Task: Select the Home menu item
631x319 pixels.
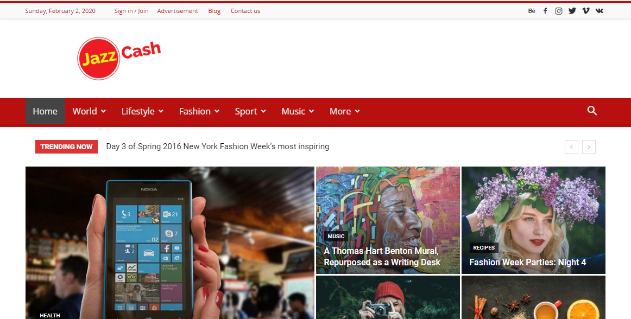Action: coord(45,111)
